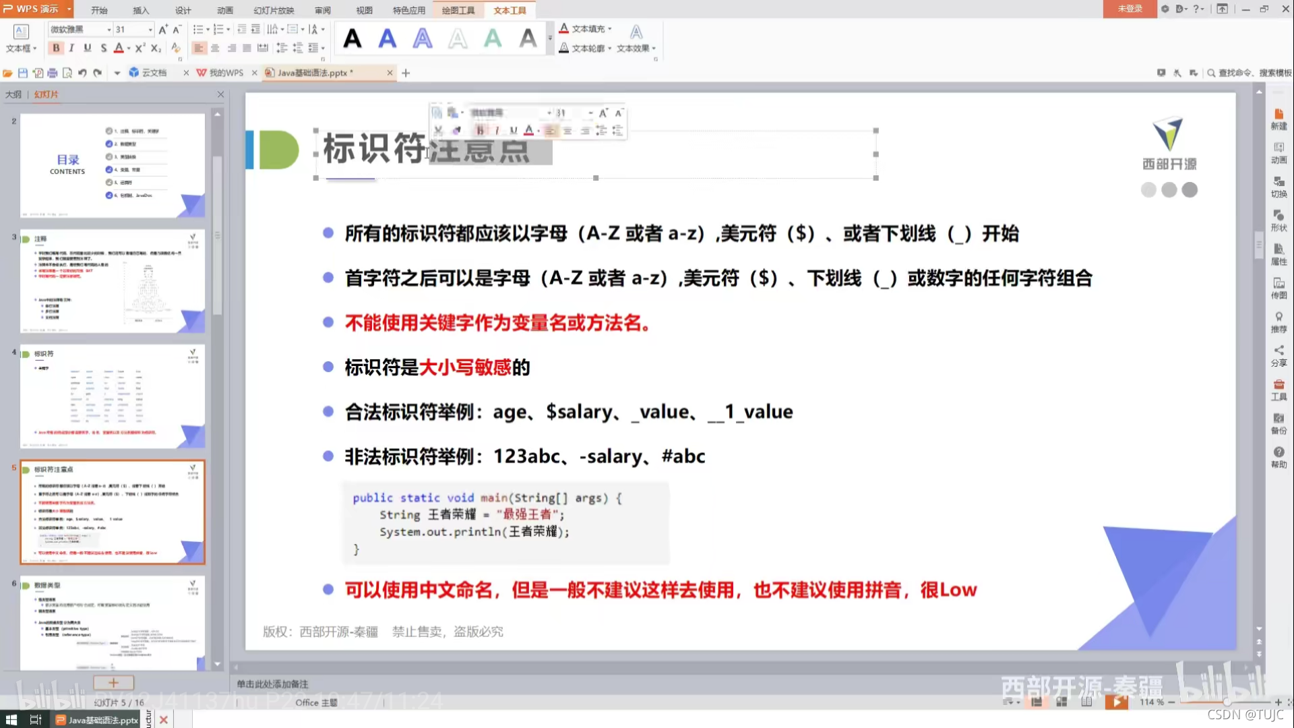
Task: Open the 文本轮廓 dropdown
Action: 585,48
